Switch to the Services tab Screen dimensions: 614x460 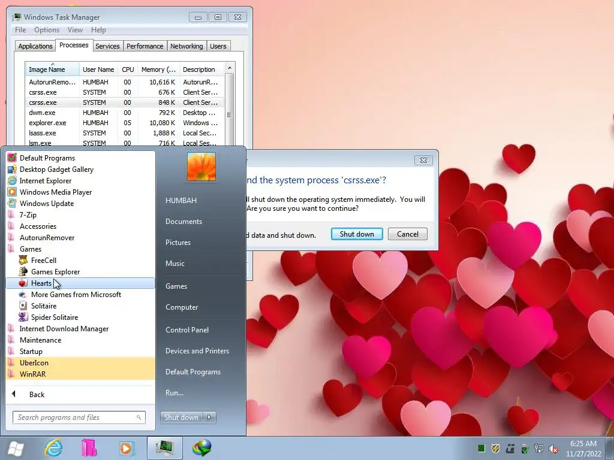coord(107,46)
